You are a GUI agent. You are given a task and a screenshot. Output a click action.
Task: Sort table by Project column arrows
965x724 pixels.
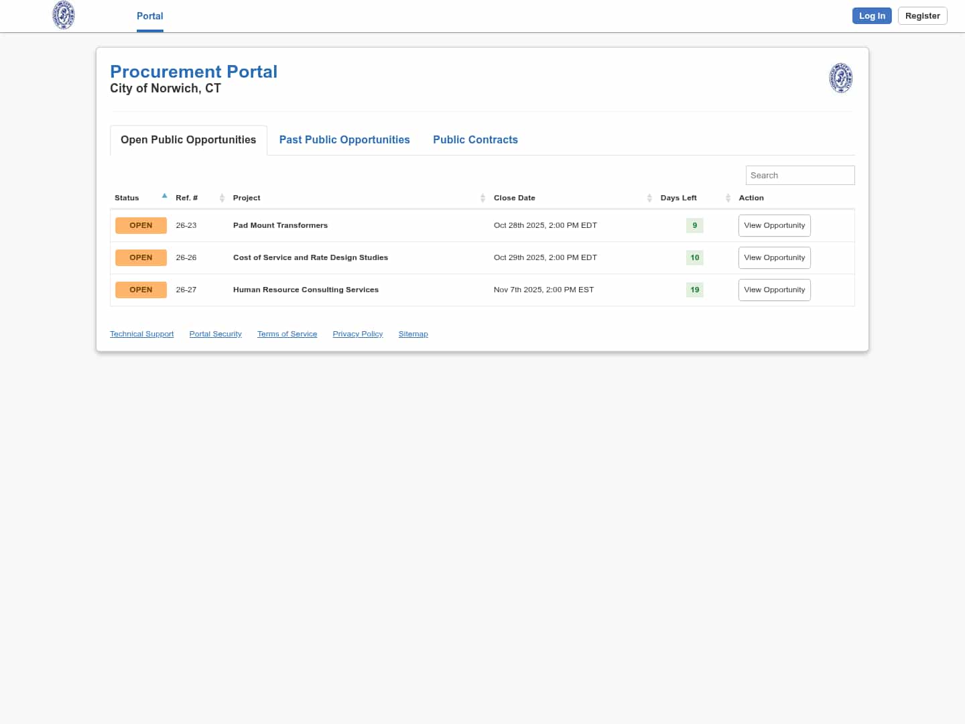(482, 198)
